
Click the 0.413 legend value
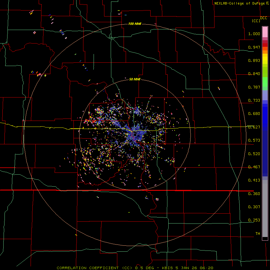click(254, 180)
